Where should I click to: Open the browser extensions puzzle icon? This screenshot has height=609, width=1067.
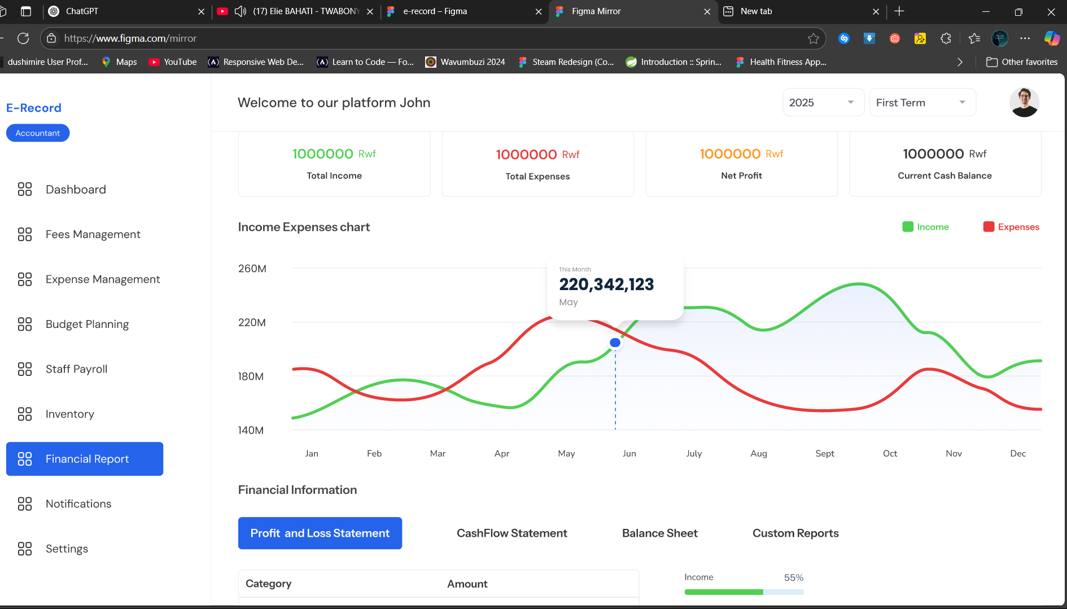point(946,38)
